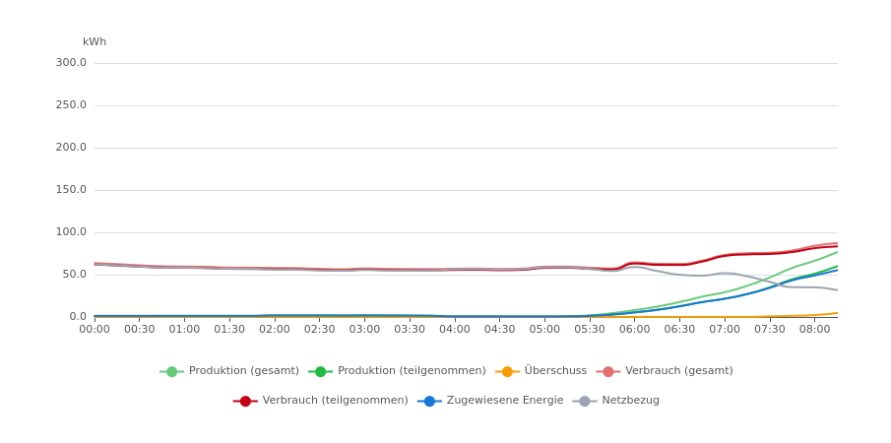Viewport: 891px width, 443px height.
Task: Click the 01:00 x-axis label
Action: click(185, 330)
